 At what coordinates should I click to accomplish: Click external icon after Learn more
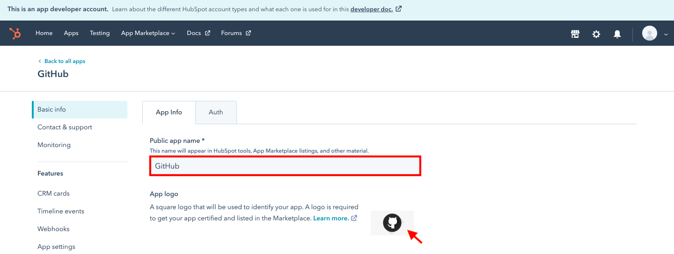click(x=354, y=218)
